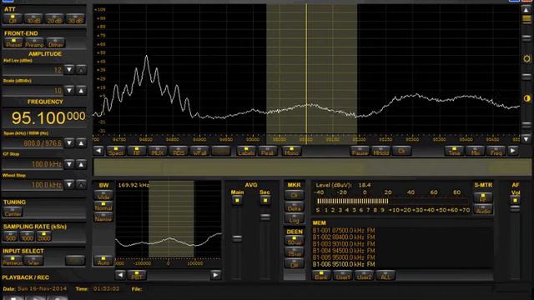Switch the display to Spec view

pos(116,151)
